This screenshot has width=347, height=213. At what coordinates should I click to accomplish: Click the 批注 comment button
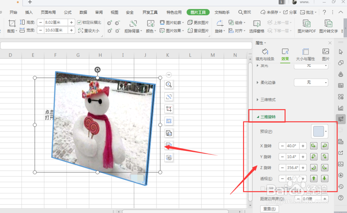pyautogui.click(x=308, y=12)
